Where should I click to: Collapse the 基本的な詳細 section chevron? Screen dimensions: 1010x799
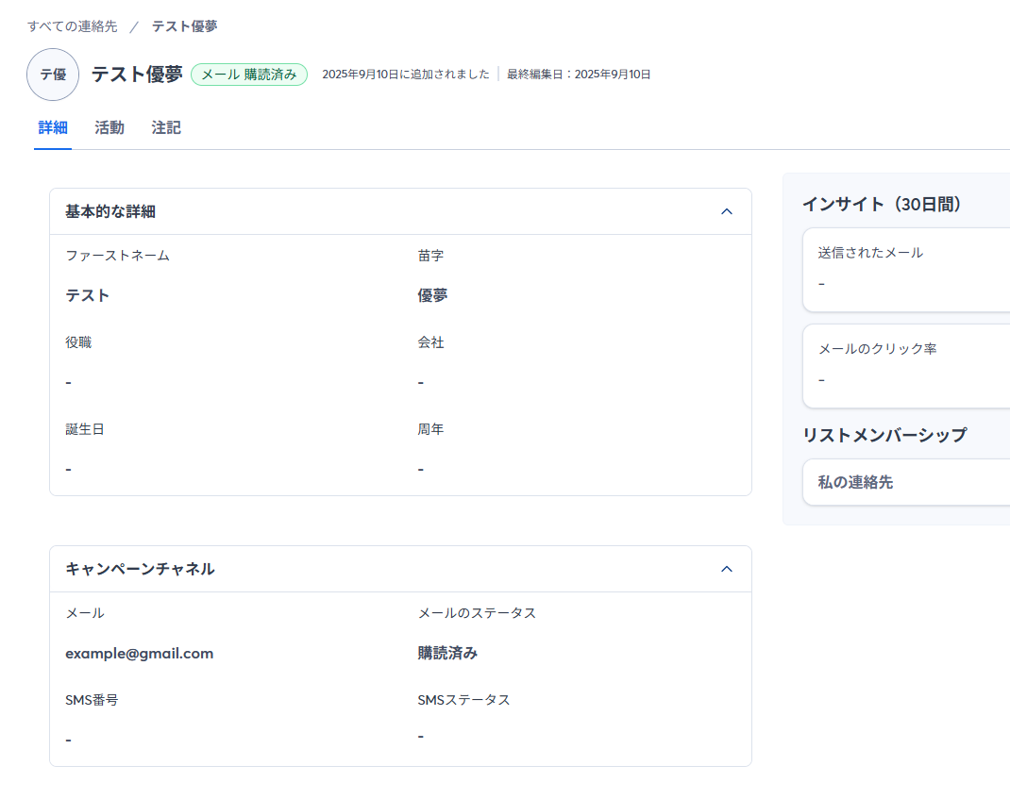coord(726,211)
